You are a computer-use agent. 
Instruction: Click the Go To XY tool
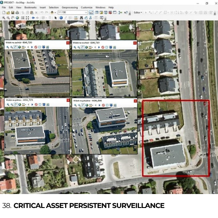click(91, 18)
